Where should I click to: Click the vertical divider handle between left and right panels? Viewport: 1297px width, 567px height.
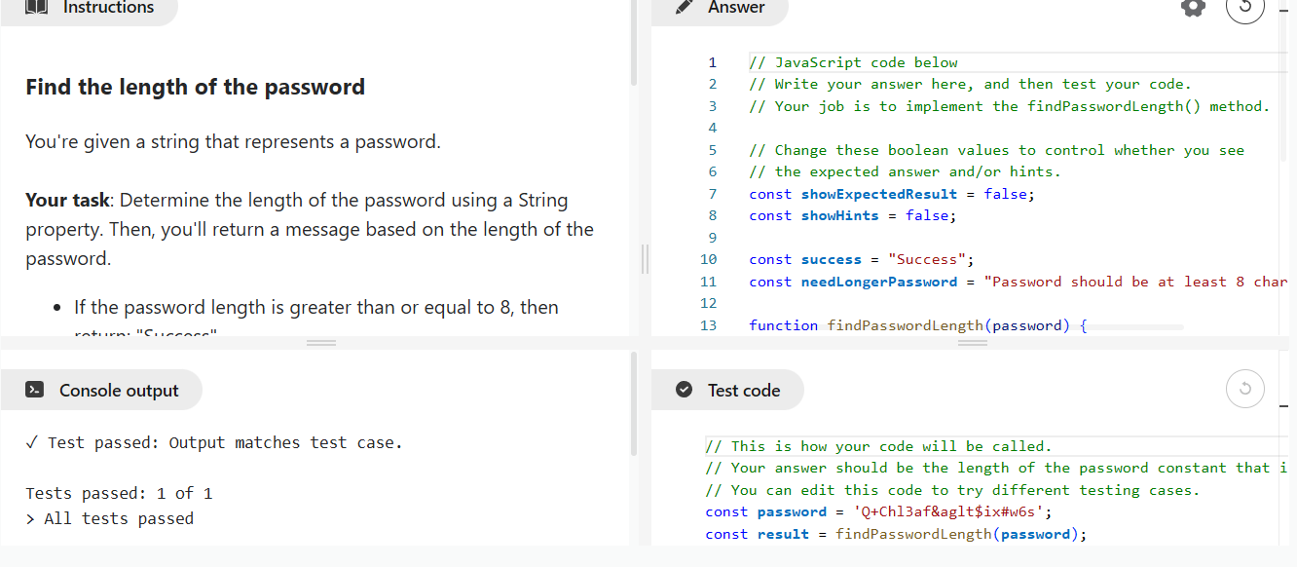click(643, 260)
